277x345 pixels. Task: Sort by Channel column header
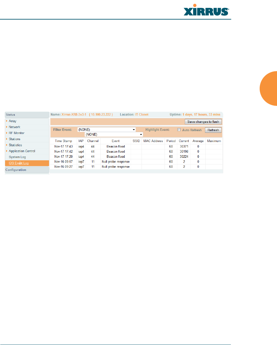93,141
